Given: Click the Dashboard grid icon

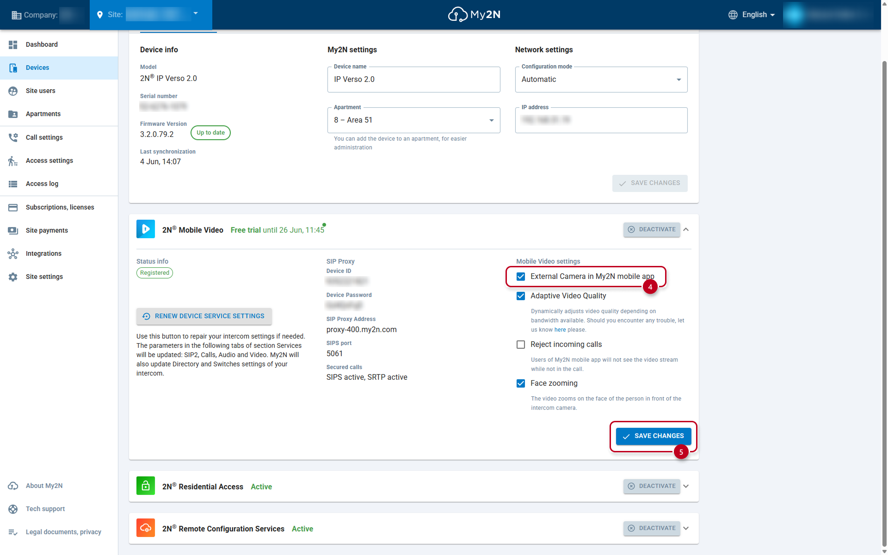Looking at the screenshot, I should 13,44.
